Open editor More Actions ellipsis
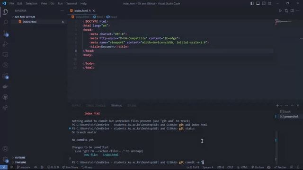 [298, 11]
